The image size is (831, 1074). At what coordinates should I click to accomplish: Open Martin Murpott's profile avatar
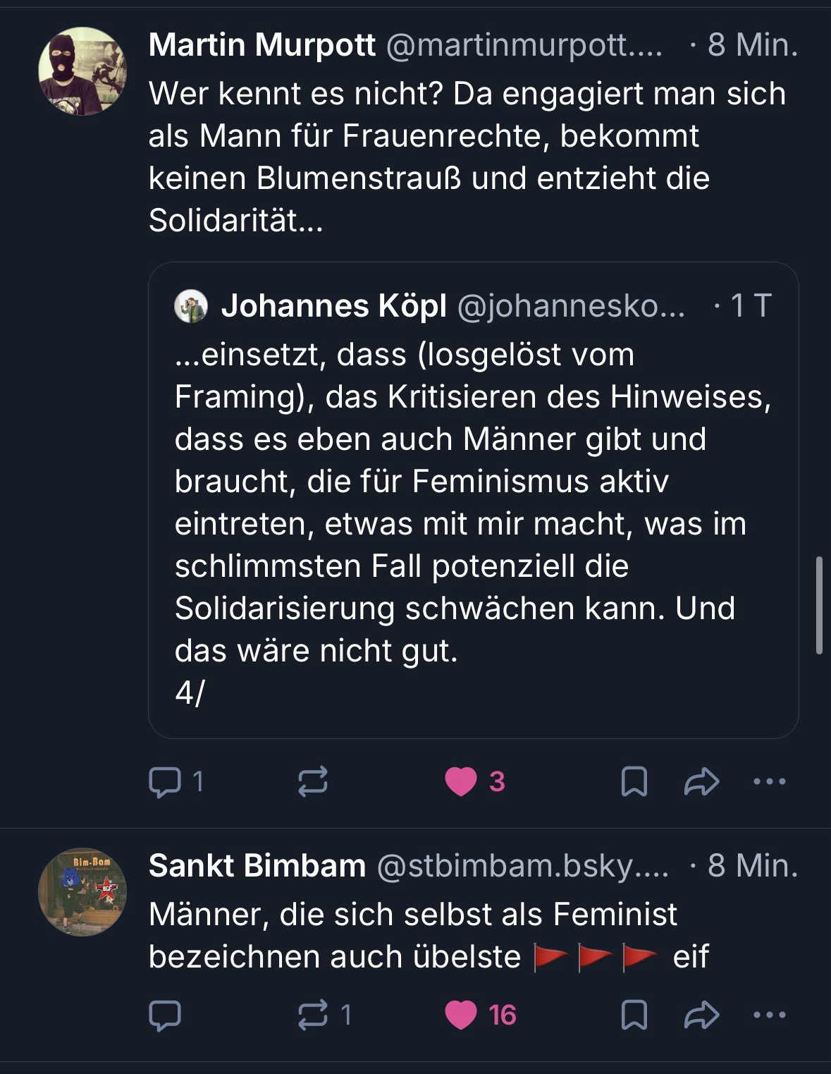coord(82,71)
